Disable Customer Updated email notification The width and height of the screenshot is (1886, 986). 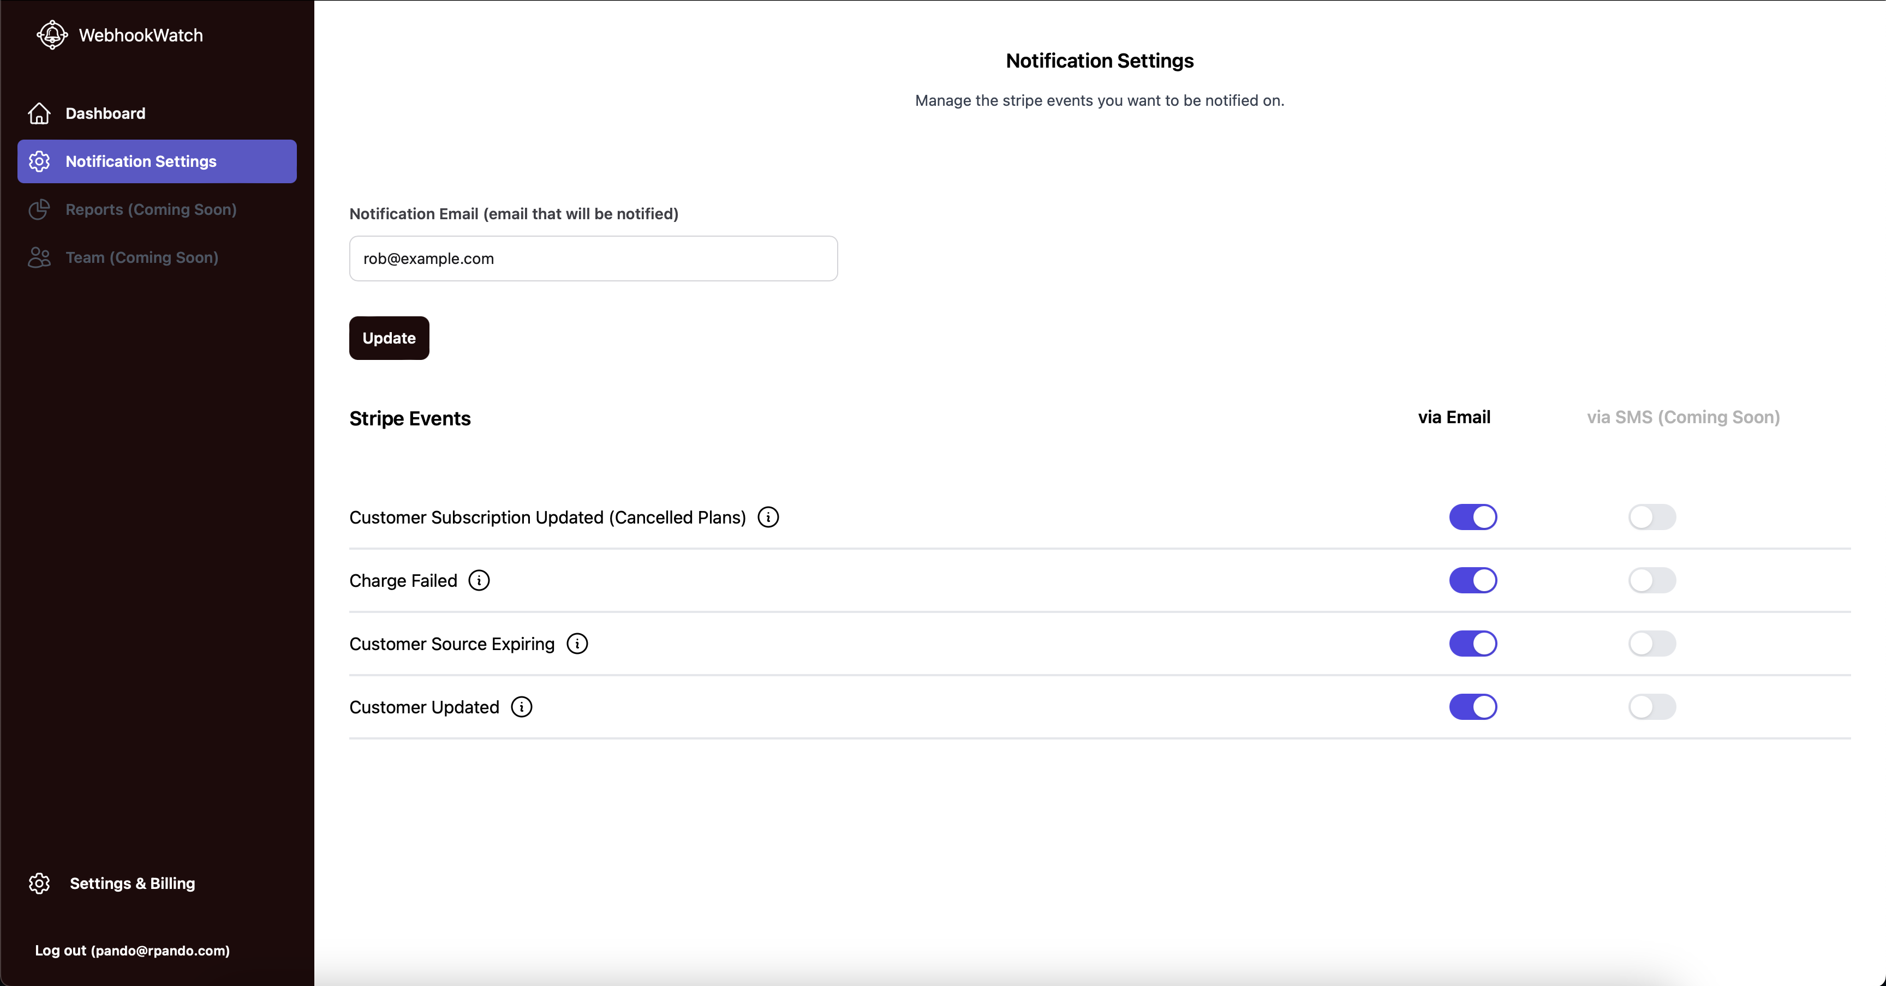tap(1473, 707)
